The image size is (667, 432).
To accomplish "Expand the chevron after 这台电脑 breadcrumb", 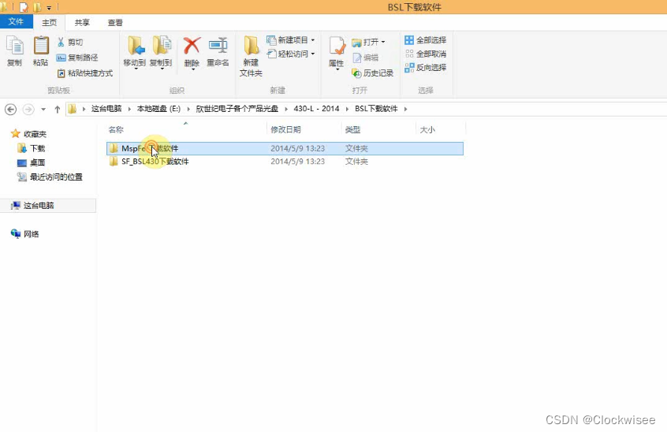I will coord(129,109).
